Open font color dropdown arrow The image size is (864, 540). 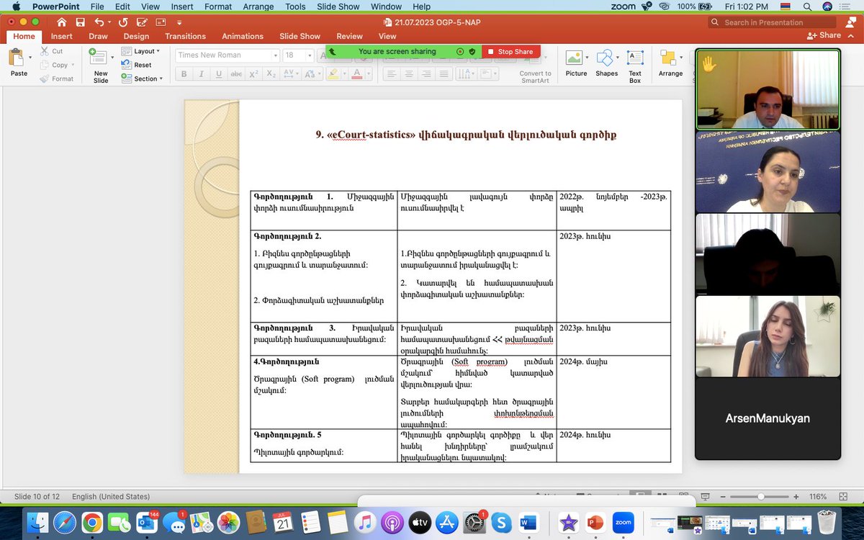(x=370, y=73)
